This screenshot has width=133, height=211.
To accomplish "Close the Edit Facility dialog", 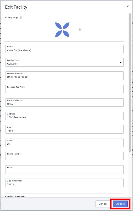I will (x=128, y=6).
